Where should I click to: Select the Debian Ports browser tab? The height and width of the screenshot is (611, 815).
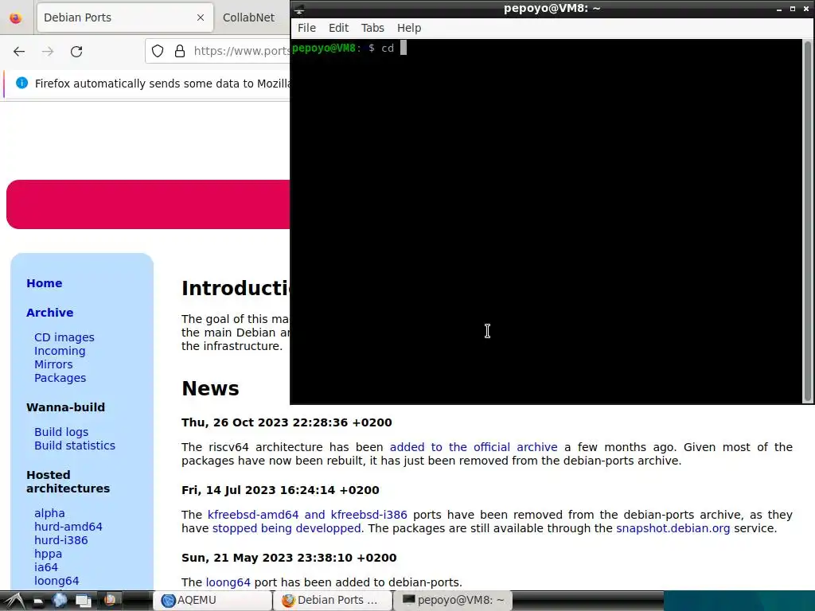(x=125, y=18)
